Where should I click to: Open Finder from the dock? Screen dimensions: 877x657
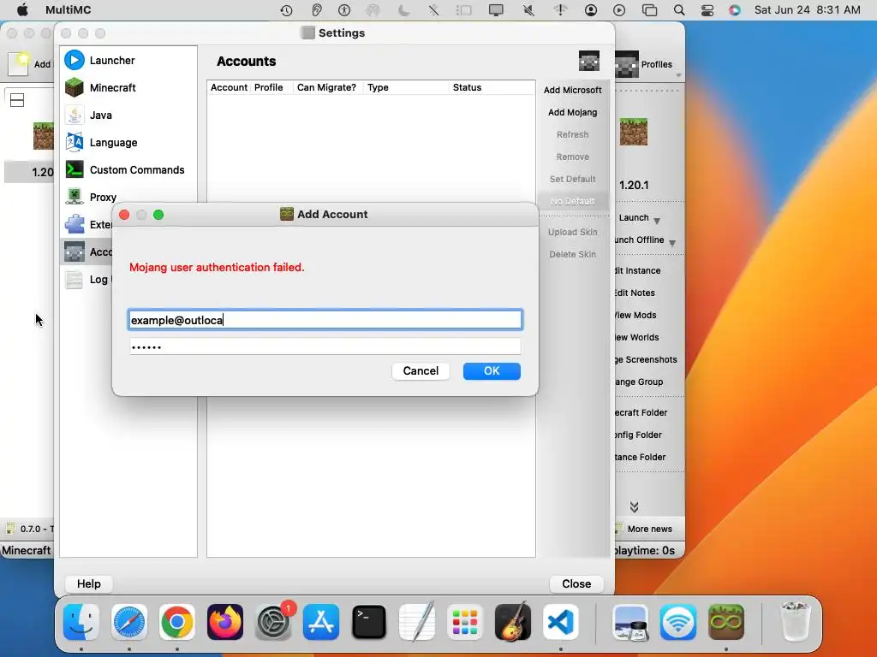[81, 622]
